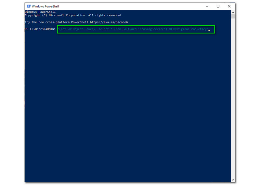Image resolution: width=260 pixels, height=185 pixels.
Task: Maximize the Windows PowerShell window
Action: (x=218, y=6)
